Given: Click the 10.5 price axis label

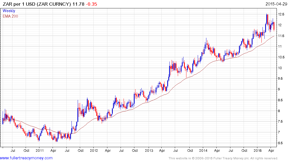Looking at the screenshot, I should pos(281,57).
